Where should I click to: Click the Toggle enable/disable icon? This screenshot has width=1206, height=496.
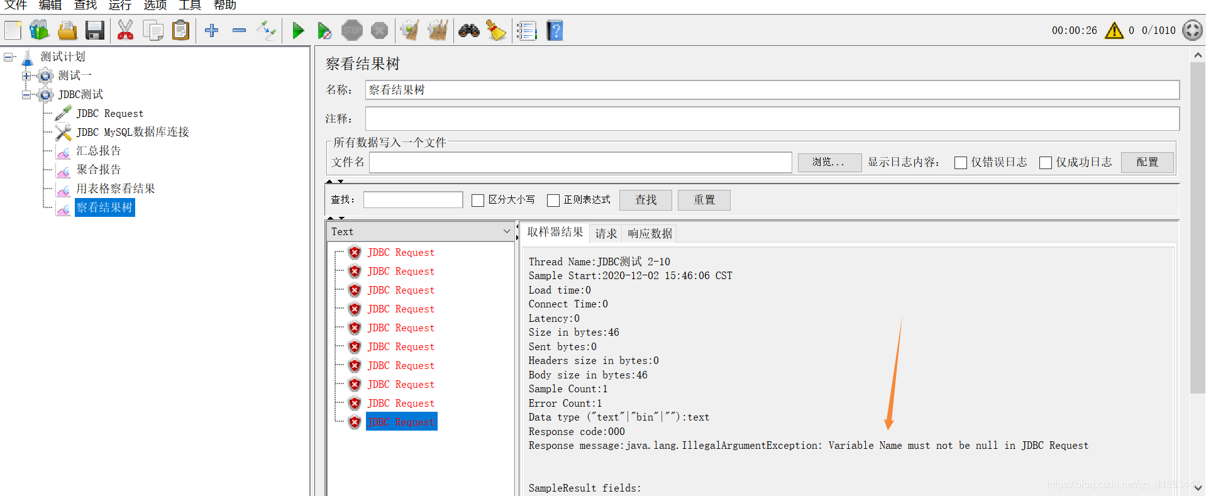click(x=267, y=30)
